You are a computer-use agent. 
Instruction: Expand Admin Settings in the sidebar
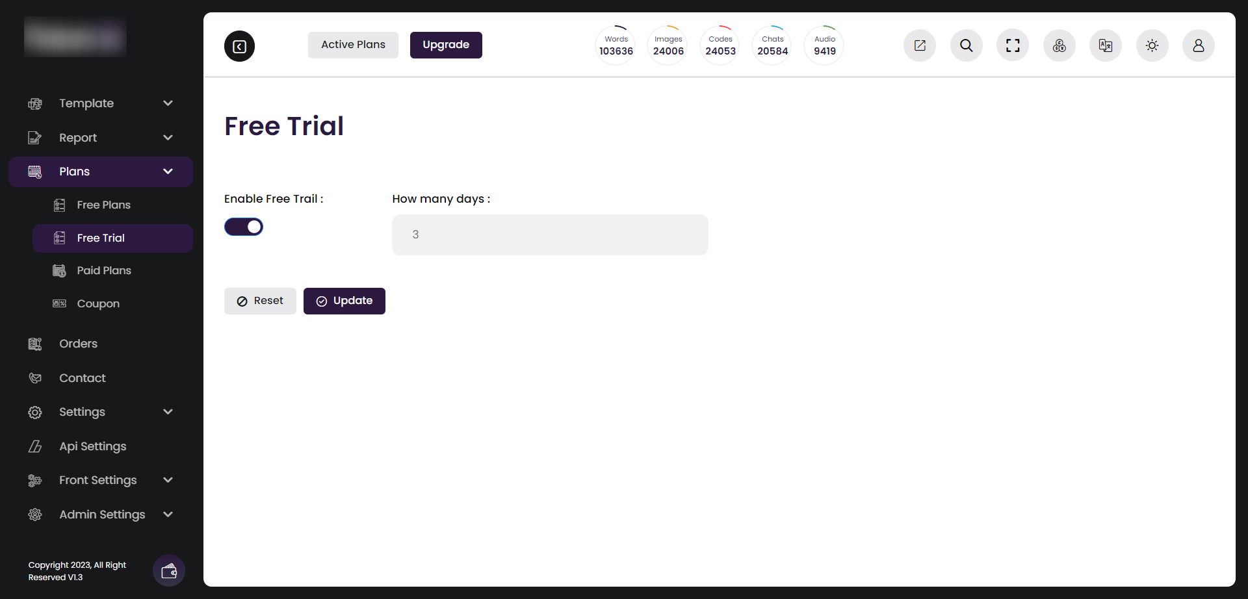(101, 514)
